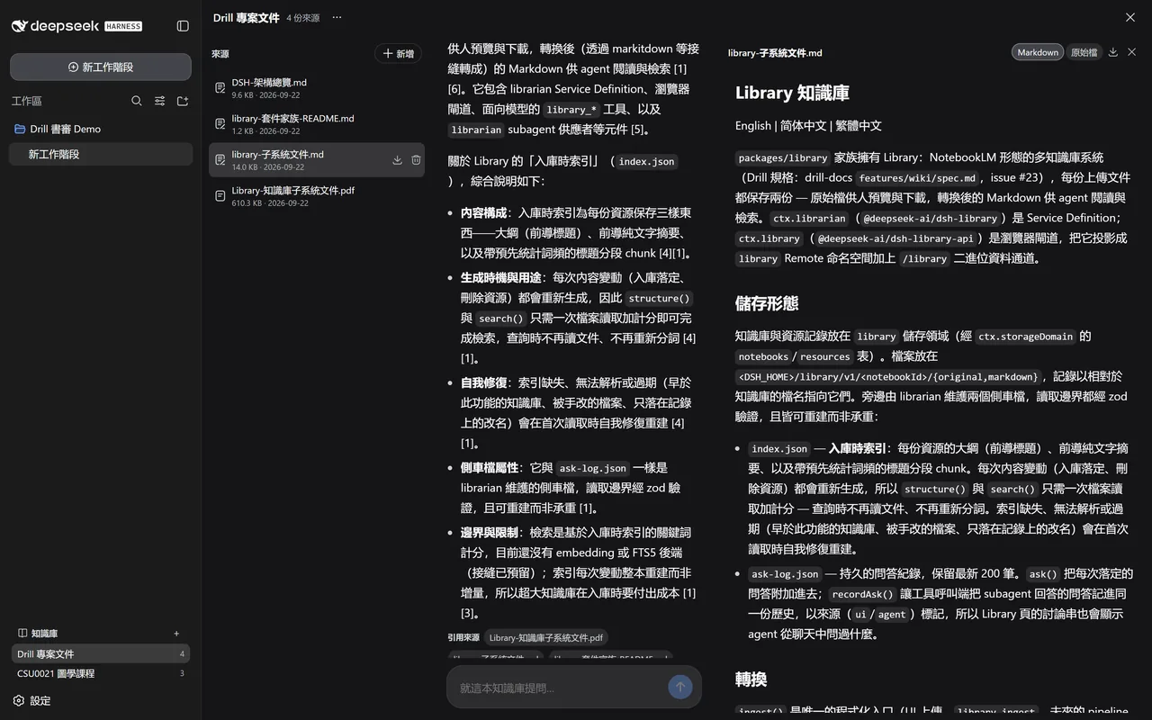The width and height of the screenshot is (1152, 720).
Task: Send the question with arrow button
Action: 680,687
